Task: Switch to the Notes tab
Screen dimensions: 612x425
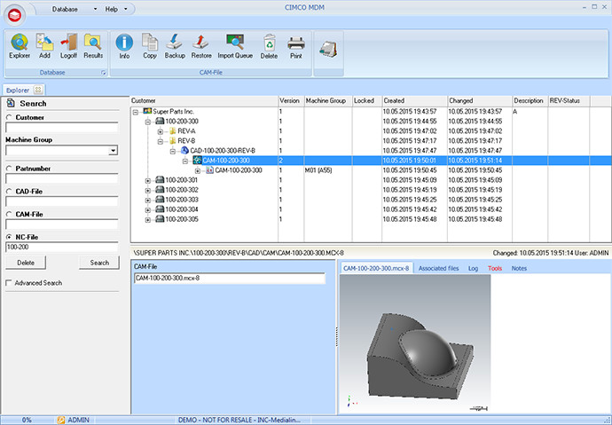Action: (519, 268)
